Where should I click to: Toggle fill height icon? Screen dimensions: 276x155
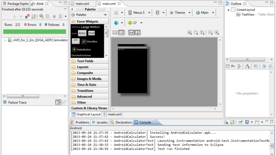pyautogui.click(x=138, y=33)
